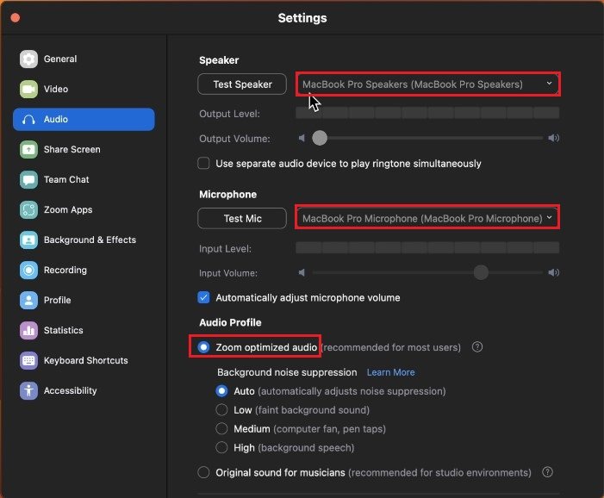Open the MacBook Pro Microphone dropdown
The height and width of the screenshot is (498, 604).
(x=428, y=219)
